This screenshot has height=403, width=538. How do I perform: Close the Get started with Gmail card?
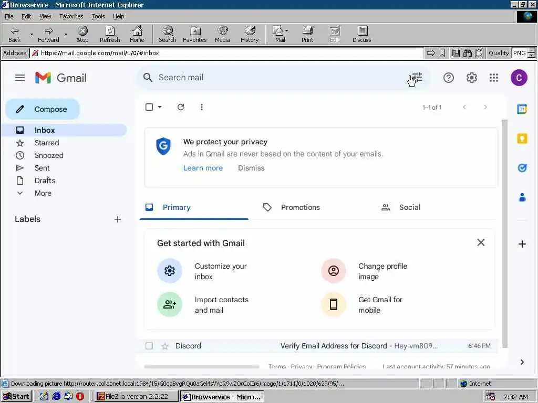(481, 242)
